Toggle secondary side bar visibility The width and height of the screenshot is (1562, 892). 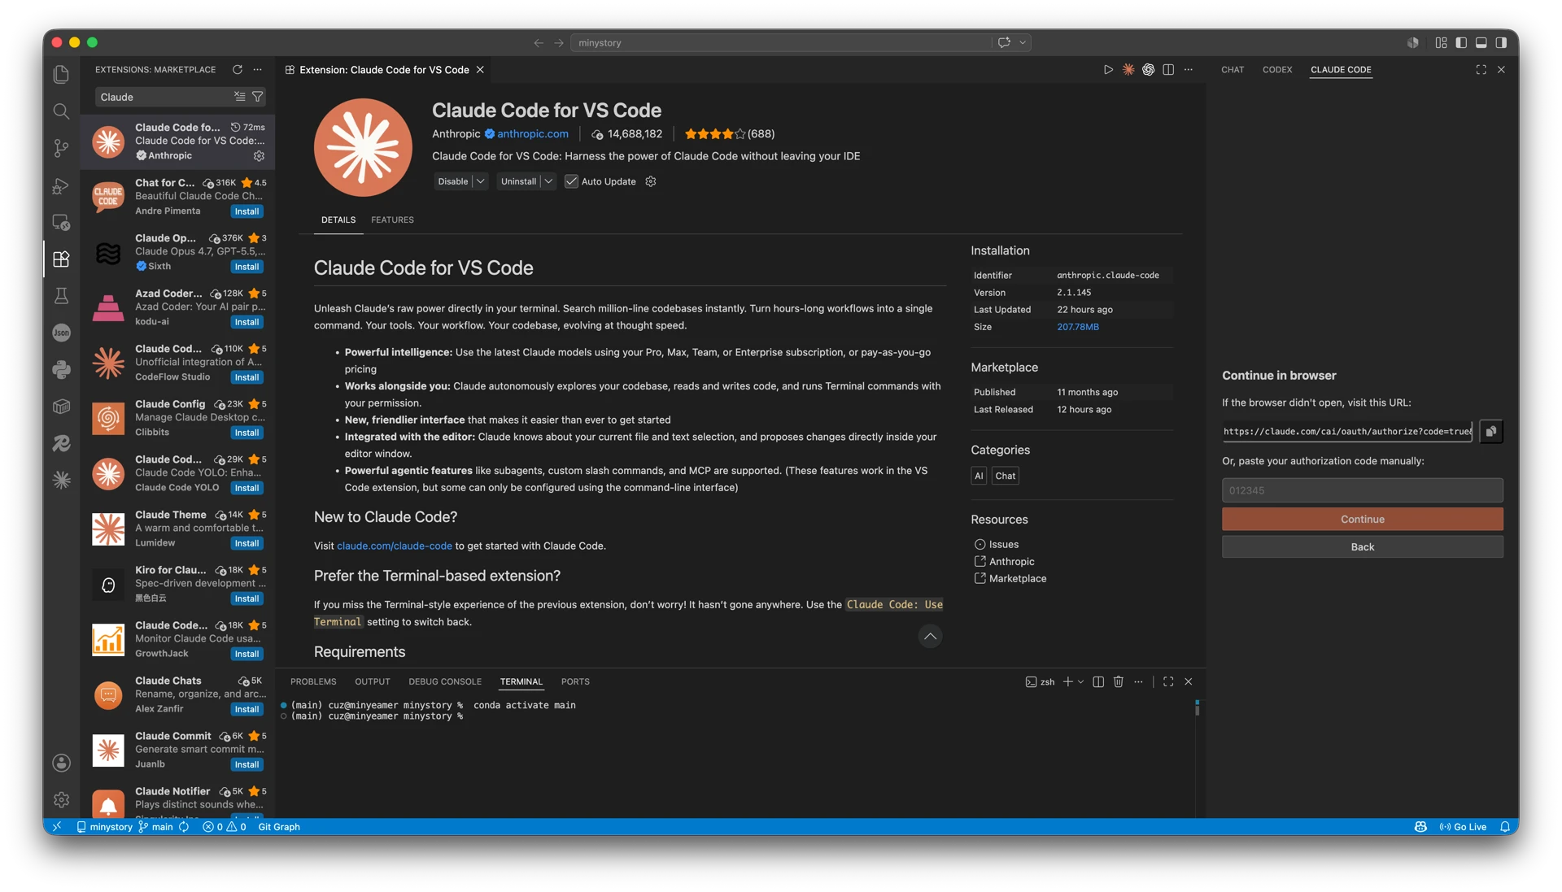[x=1501, y=42]
